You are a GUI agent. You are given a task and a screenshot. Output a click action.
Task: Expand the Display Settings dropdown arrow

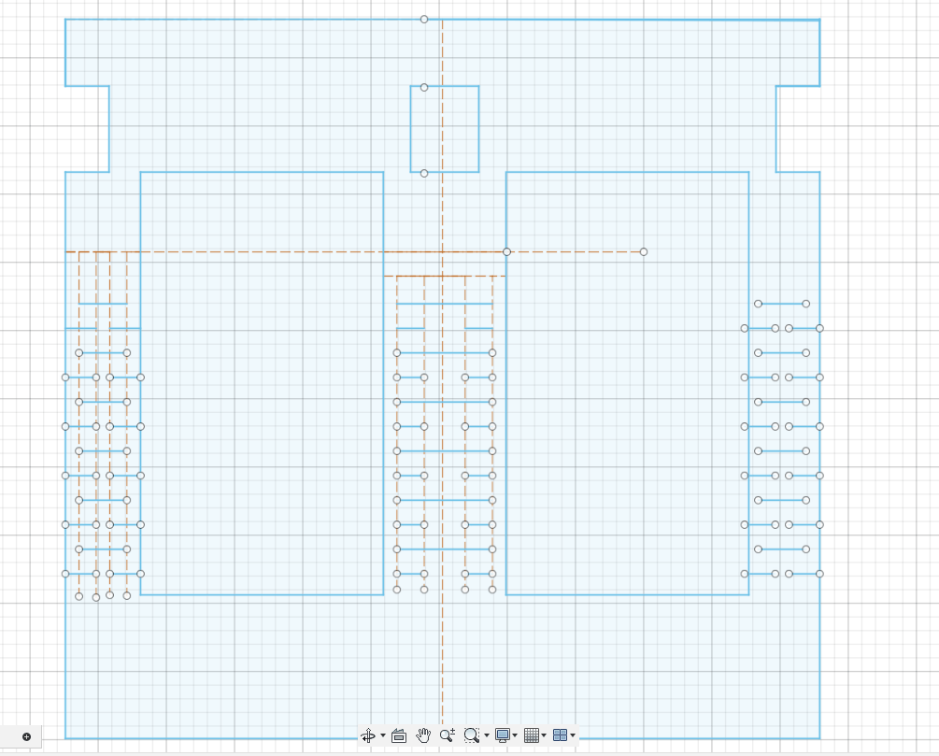(x=515, y=736)
